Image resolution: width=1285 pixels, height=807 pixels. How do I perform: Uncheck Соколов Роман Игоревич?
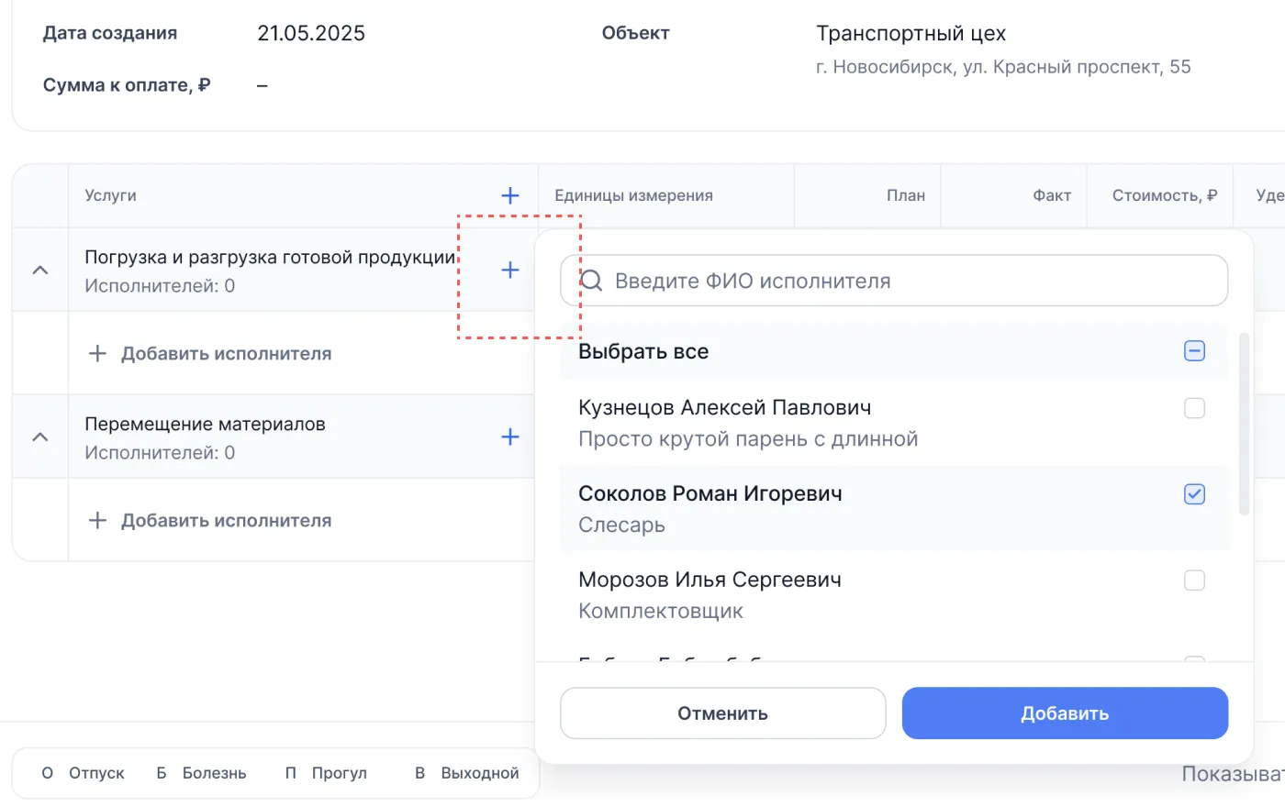coord(1194,494)
